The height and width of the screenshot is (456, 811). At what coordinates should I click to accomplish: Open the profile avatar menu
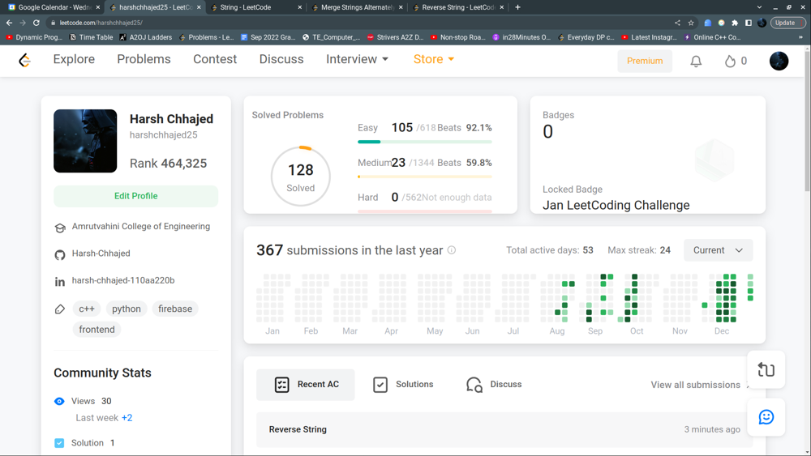tap(779, 62)
